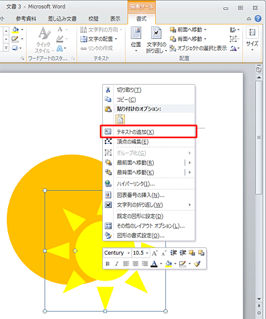Toggle Bold on the mini toolbar
Screen dimensions: 266x319
107,264
